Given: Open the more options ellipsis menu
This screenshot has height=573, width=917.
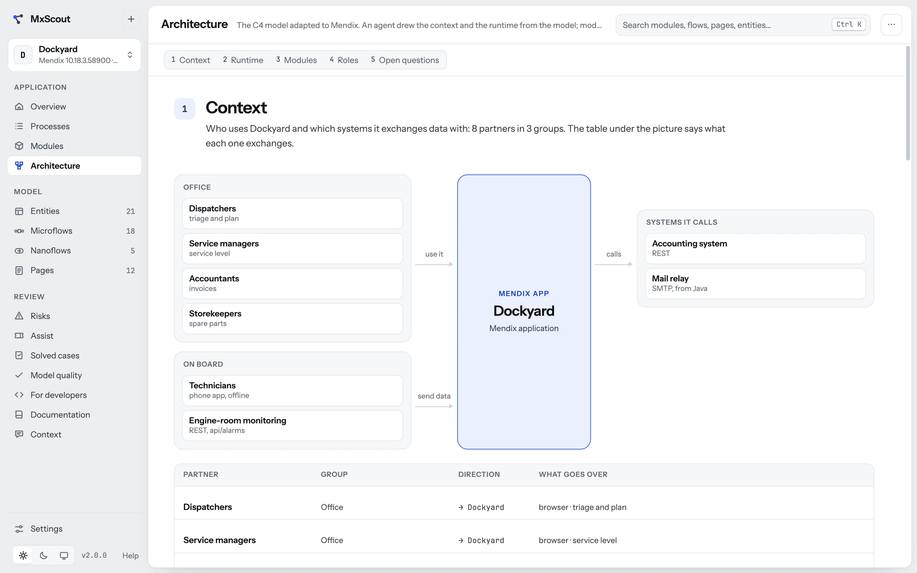Looking at the screenshot, I should click(891, 25).
